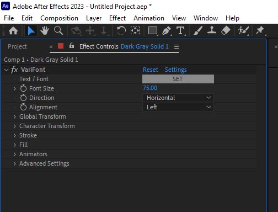Expand the Fill group
This screenshot has width=278, height=212.
tap(15, 145)
